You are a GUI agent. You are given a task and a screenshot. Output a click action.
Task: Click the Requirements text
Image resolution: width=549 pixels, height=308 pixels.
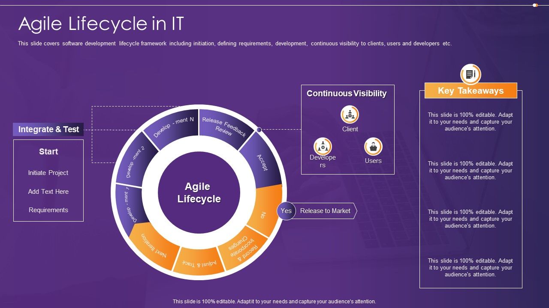point(48,210)
